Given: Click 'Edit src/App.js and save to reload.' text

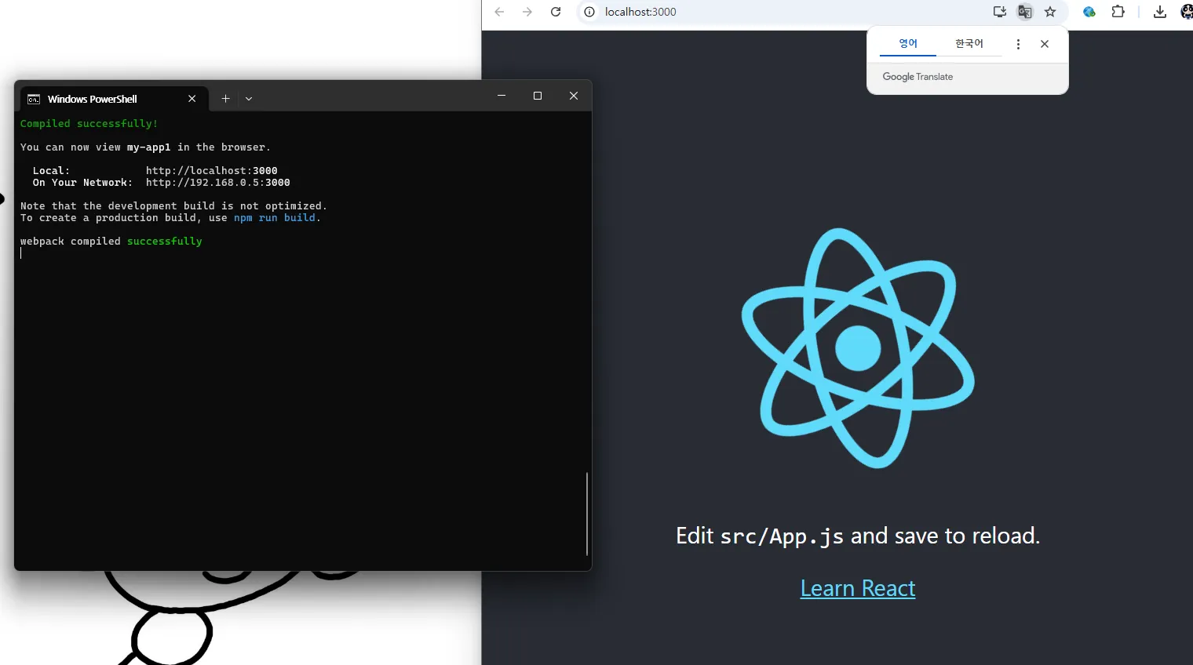Looking at the screenshot, I should 858,536.
